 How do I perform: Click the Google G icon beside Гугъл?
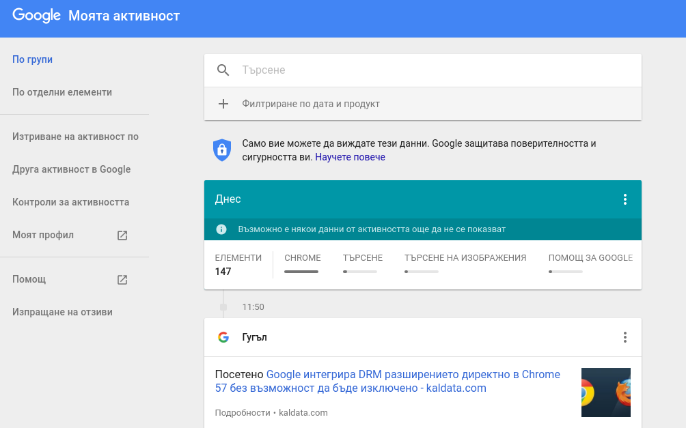tap(223, 337)
